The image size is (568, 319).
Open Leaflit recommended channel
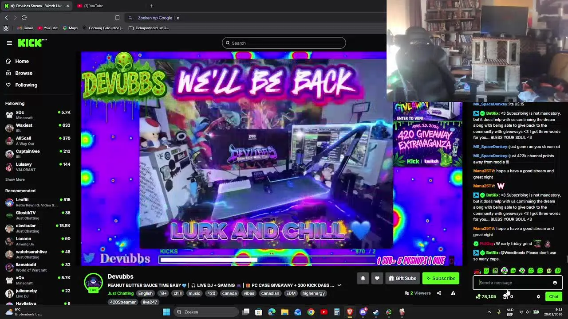tap(38, 202)
